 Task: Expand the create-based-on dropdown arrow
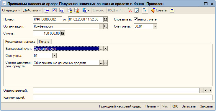point(89,10)
